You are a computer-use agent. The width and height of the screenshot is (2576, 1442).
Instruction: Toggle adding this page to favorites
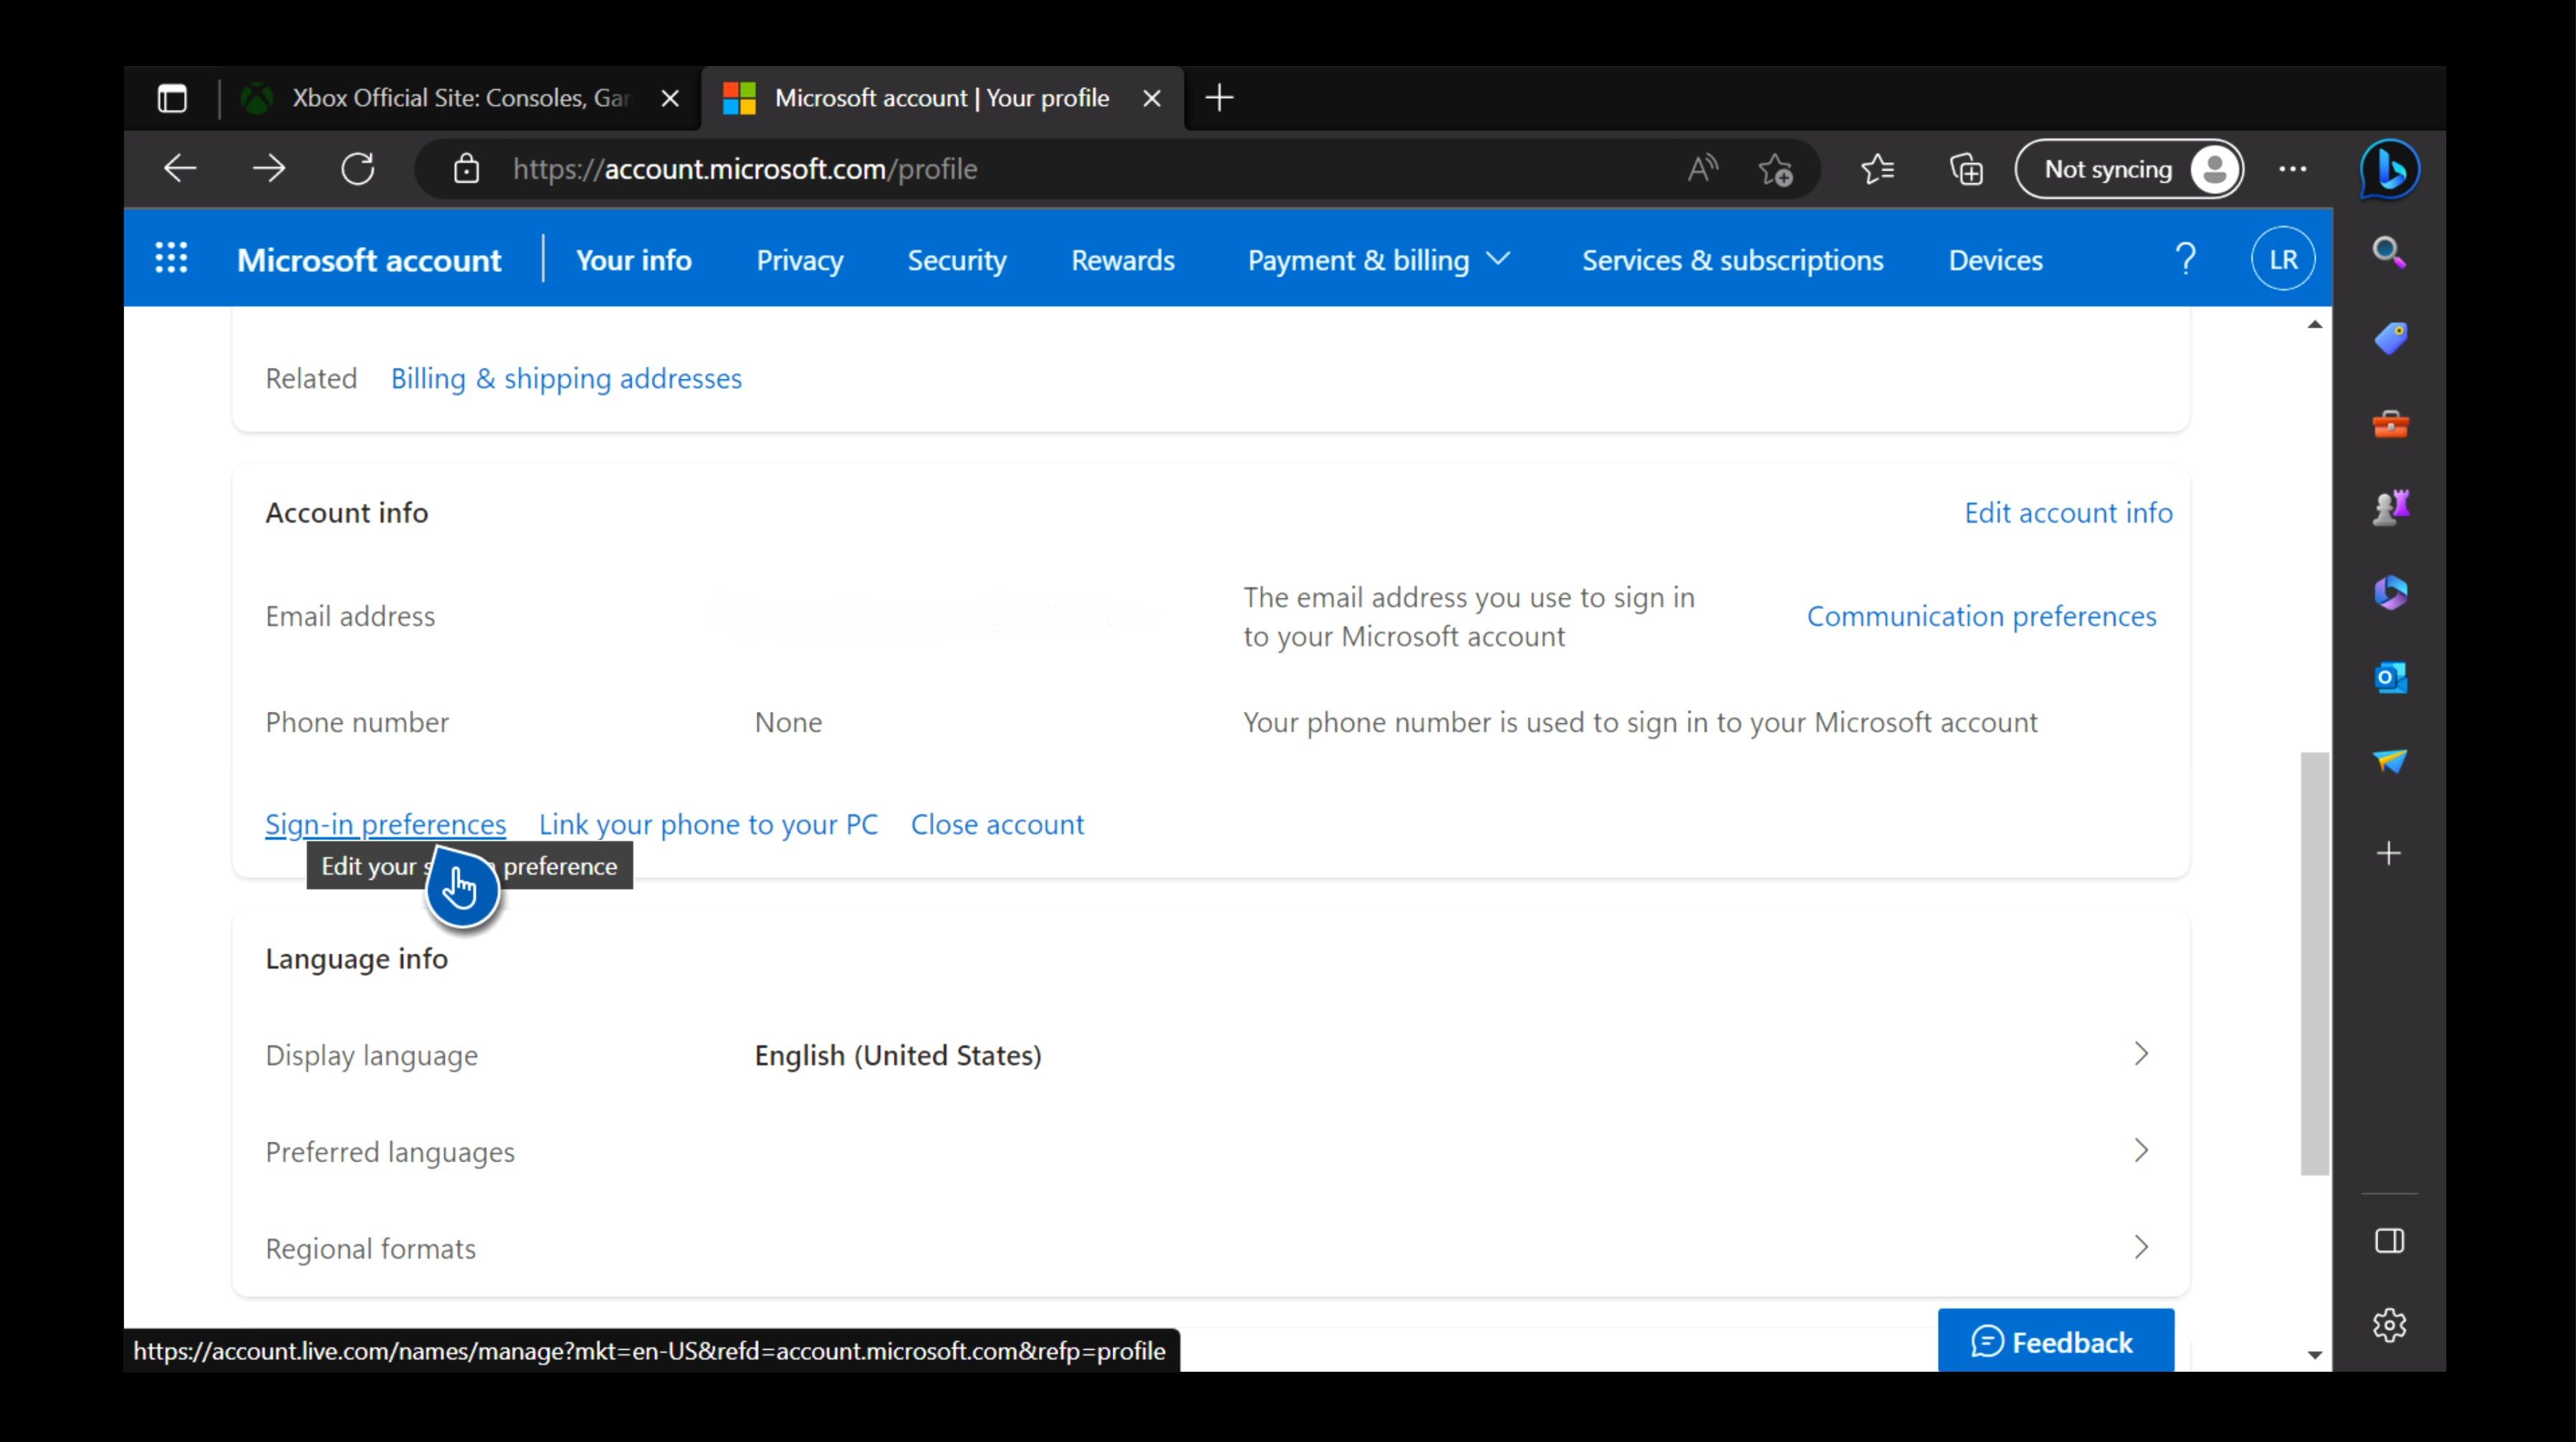1776,169
